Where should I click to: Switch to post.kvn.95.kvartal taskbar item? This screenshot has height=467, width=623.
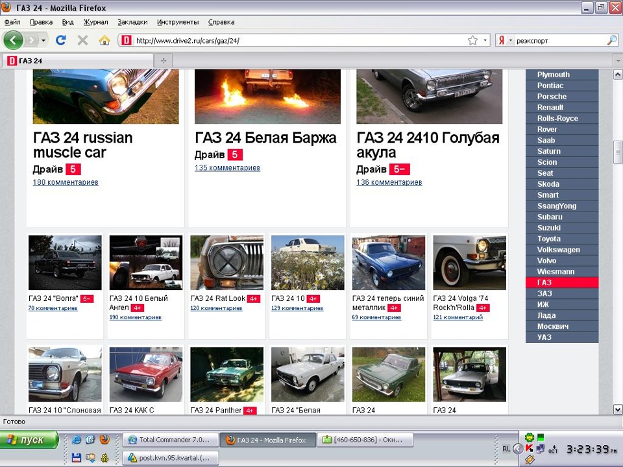(x=171, y=458)
